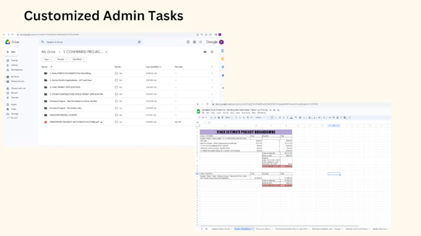Open the Extensions menu in Sheets
Image resolution: width=421 pixels, height=236 pixels.
tap(246, 113)
